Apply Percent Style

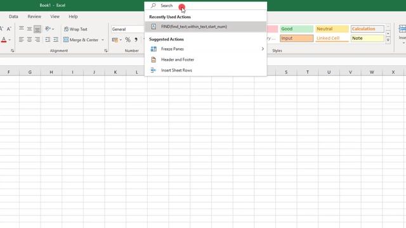[128, 40]
